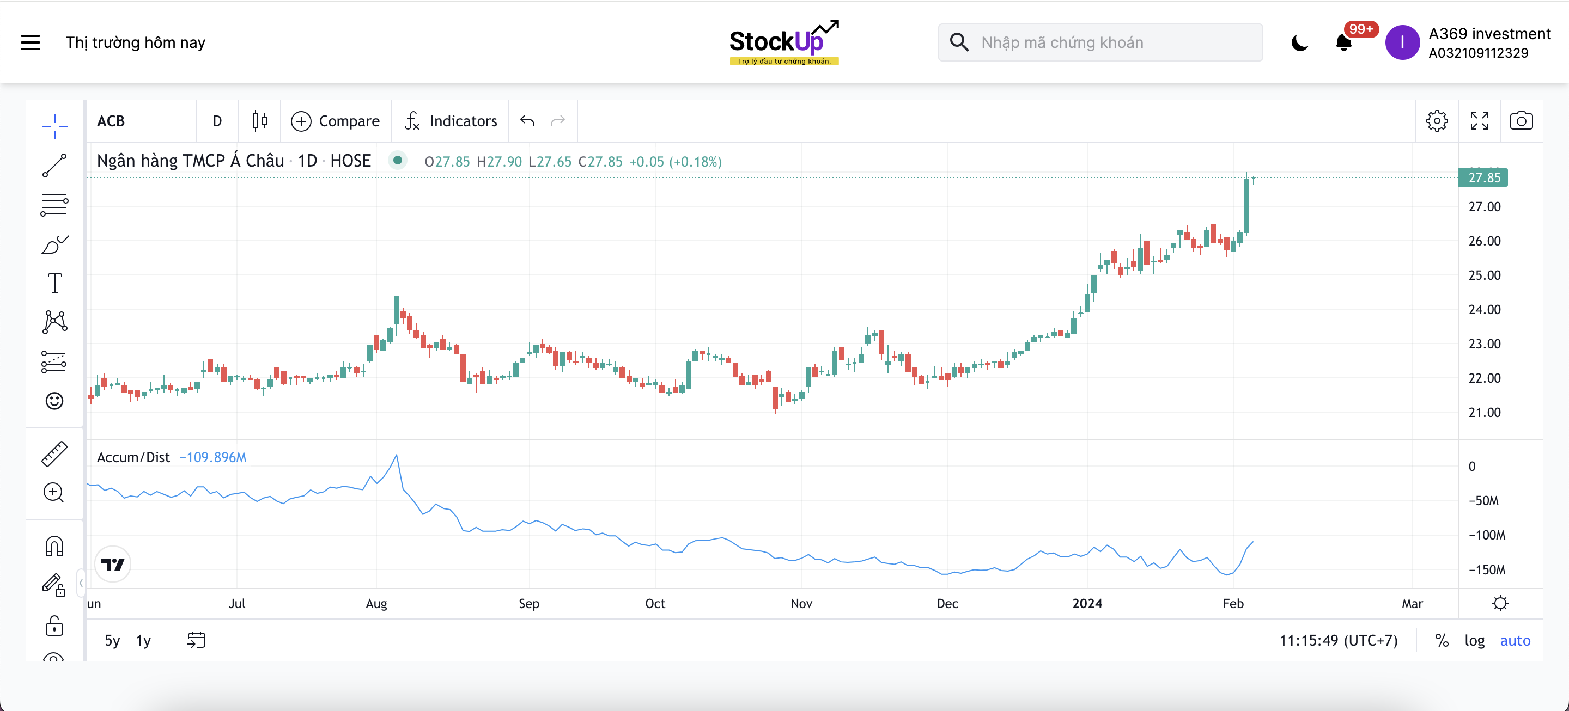The width and height of the screenshot is (1569, 711).
Task: Change the candlestick chart style
Action: click(259, 121)
